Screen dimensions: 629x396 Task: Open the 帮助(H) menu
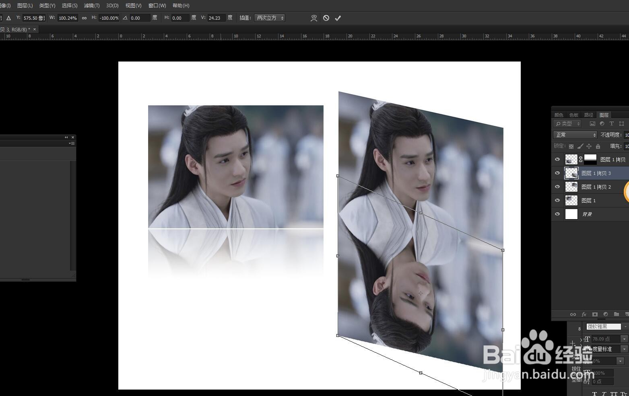point(181,6)
